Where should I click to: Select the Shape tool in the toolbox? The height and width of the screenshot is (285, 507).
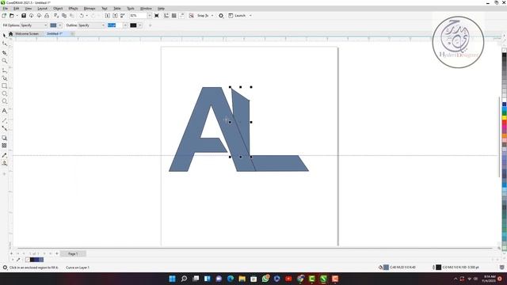[x=4, y=44]
